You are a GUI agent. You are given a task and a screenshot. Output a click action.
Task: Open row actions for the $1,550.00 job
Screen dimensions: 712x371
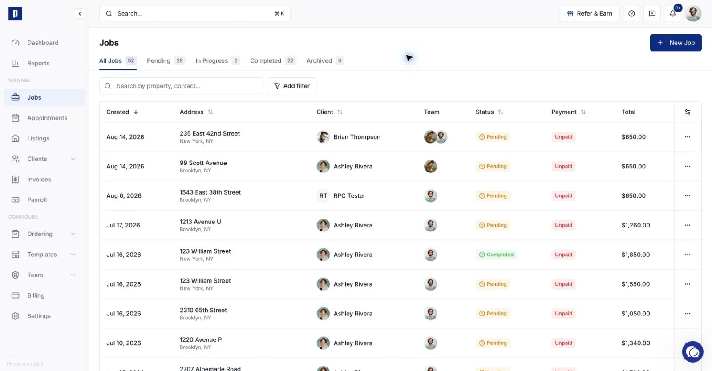point(688,284)
